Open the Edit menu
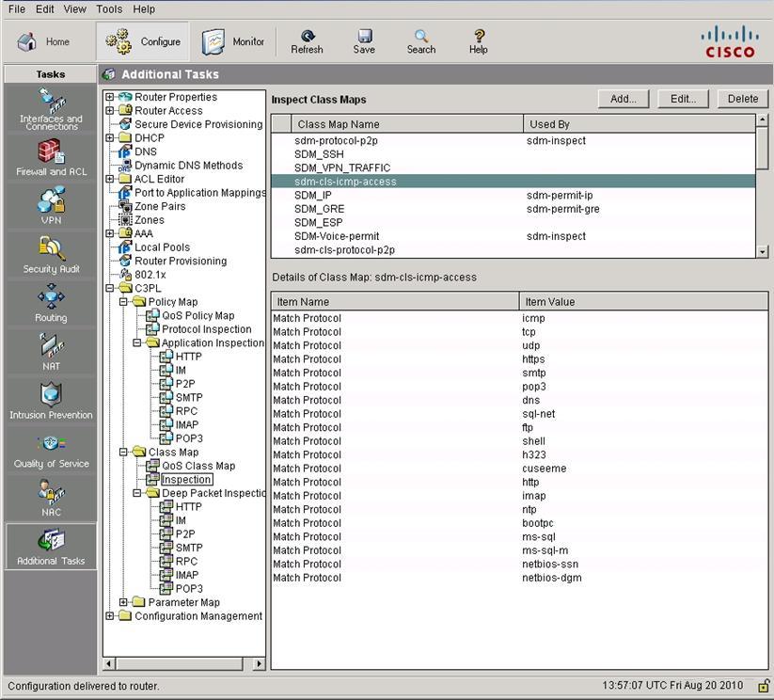The width and height of the screenshot is (774, 700). (x=44, y=9)
